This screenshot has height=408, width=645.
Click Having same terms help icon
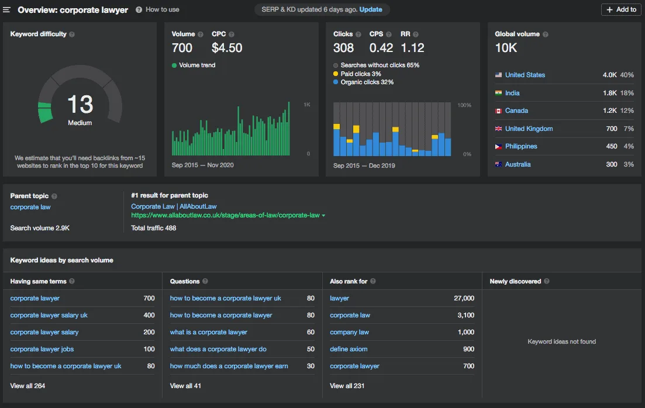coord(72,281)
